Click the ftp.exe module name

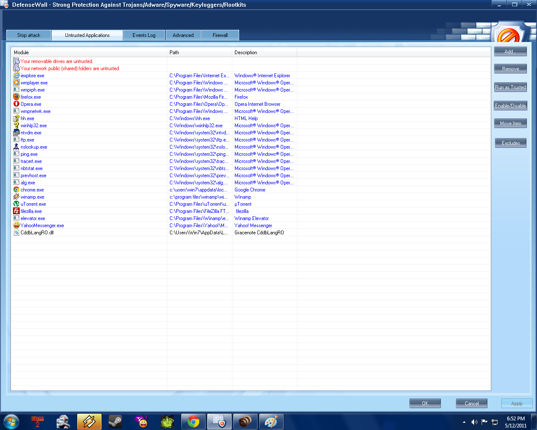click(27, 140)
